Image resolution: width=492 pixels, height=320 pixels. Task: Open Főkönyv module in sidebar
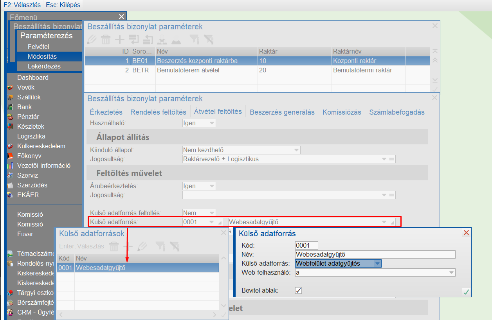[x=29, y=156]
